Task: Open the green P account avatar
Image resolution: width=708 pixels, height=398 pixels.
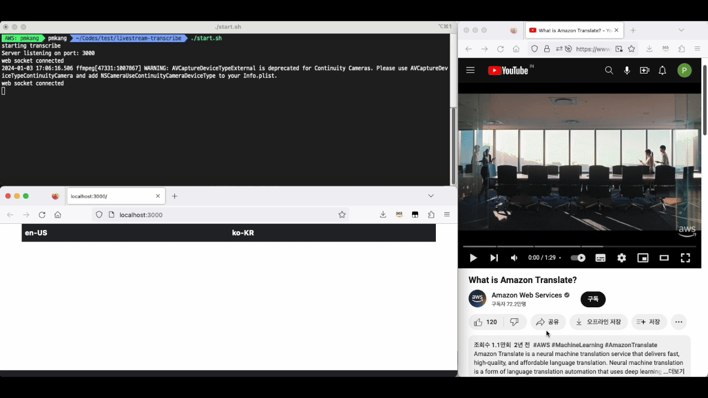Action: point(684,70)
